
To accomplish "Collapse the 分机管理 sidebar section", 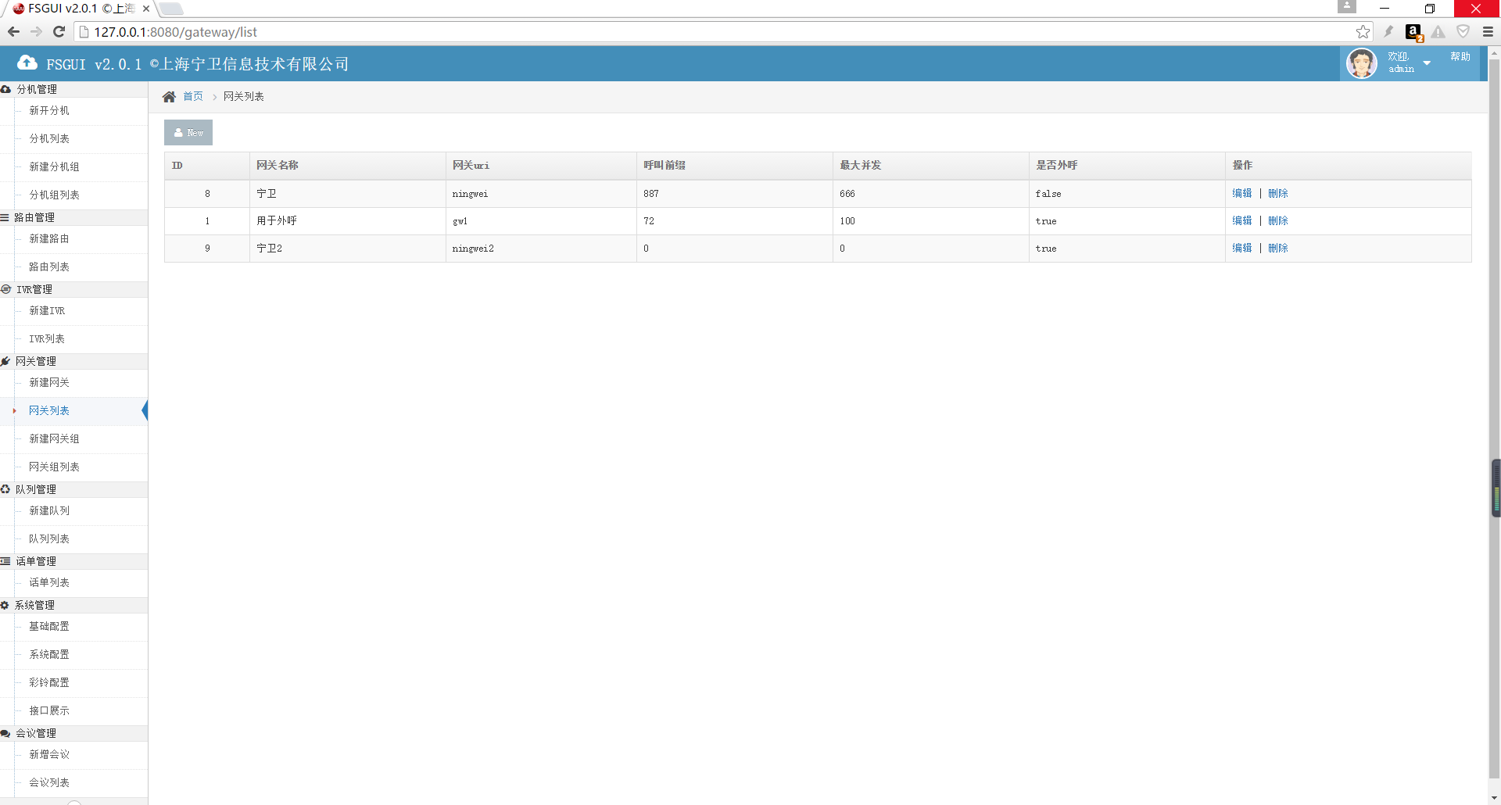I will click(37, 89).
